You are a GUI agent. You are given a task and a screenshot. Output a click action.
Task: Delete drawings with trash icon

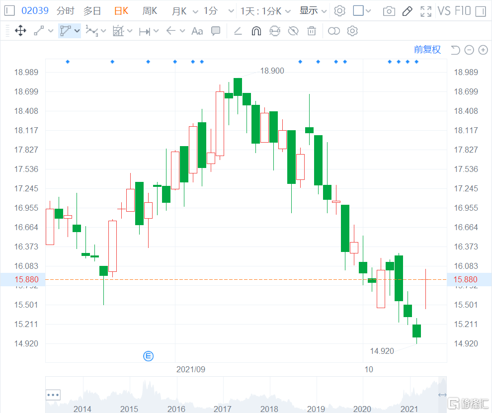[312, 31]
